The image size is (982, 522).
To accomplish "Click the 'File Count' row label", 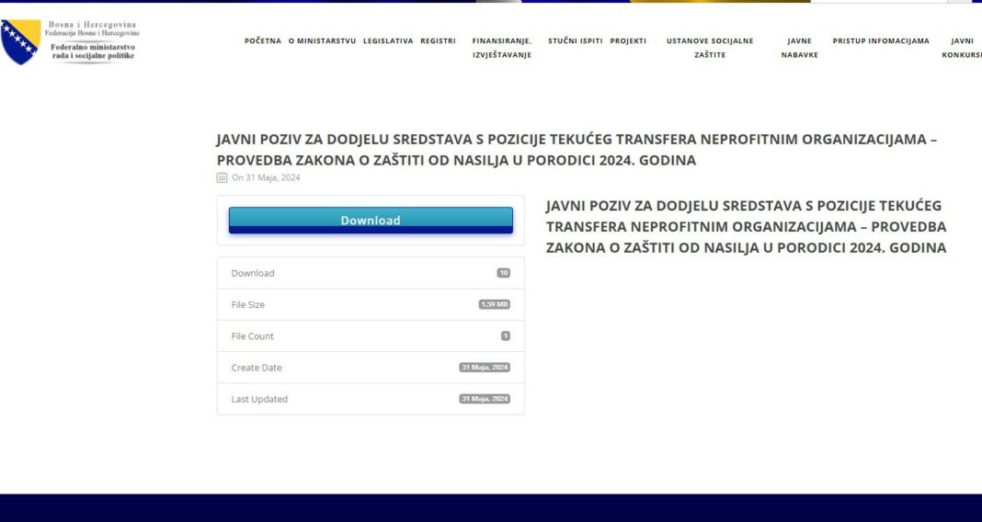I will tap(252, 336).
